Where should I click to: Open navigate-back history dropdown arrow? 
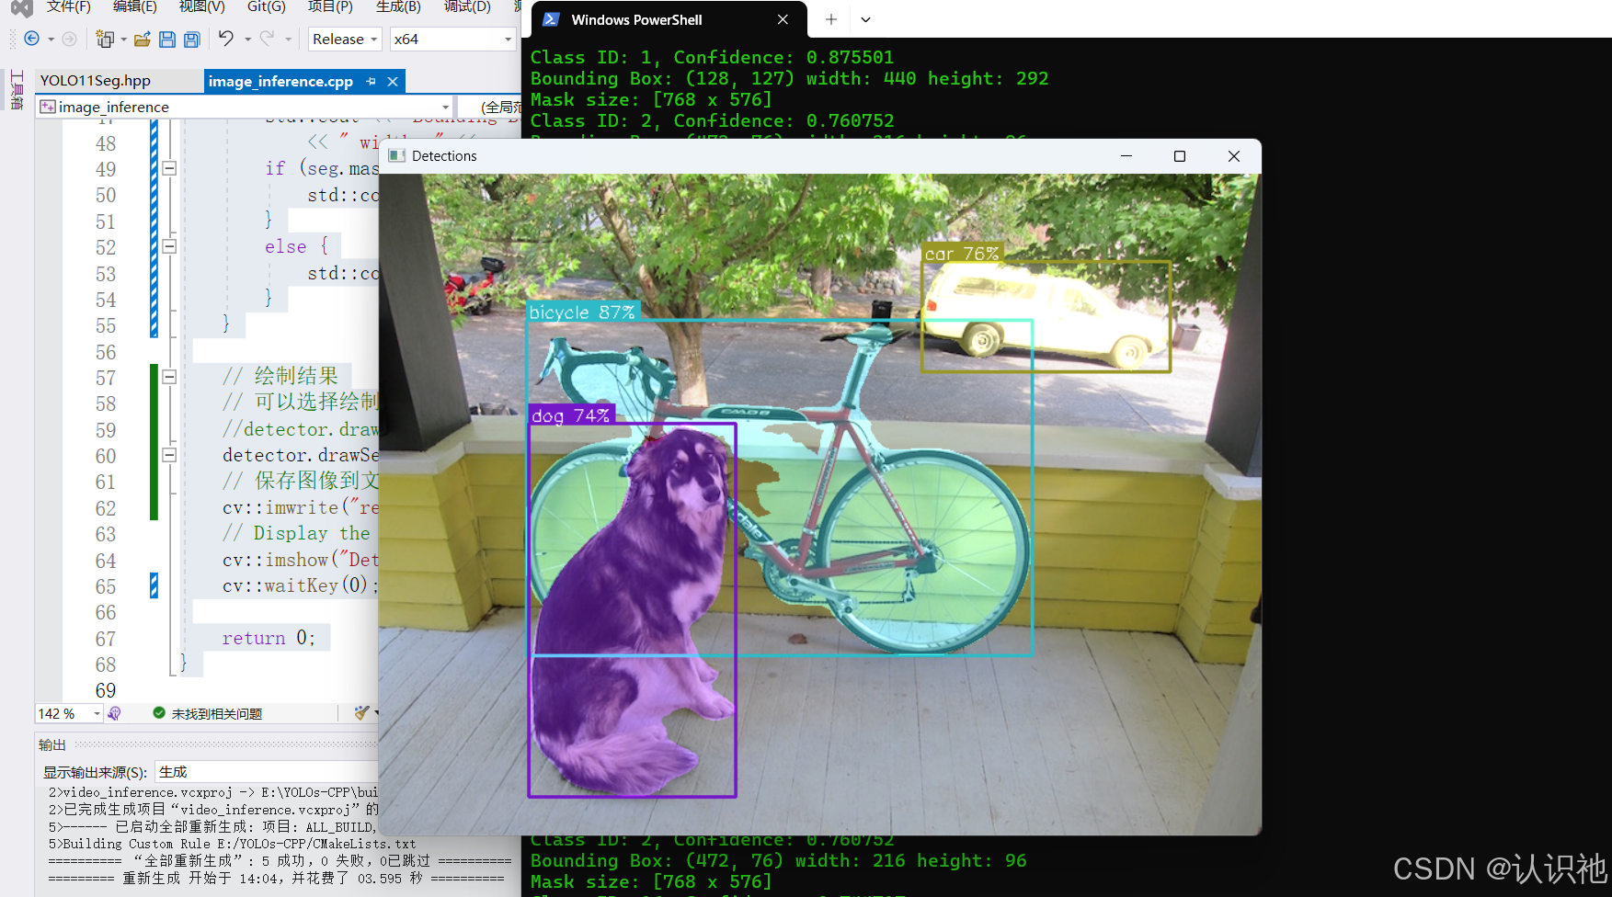(51, 40)
